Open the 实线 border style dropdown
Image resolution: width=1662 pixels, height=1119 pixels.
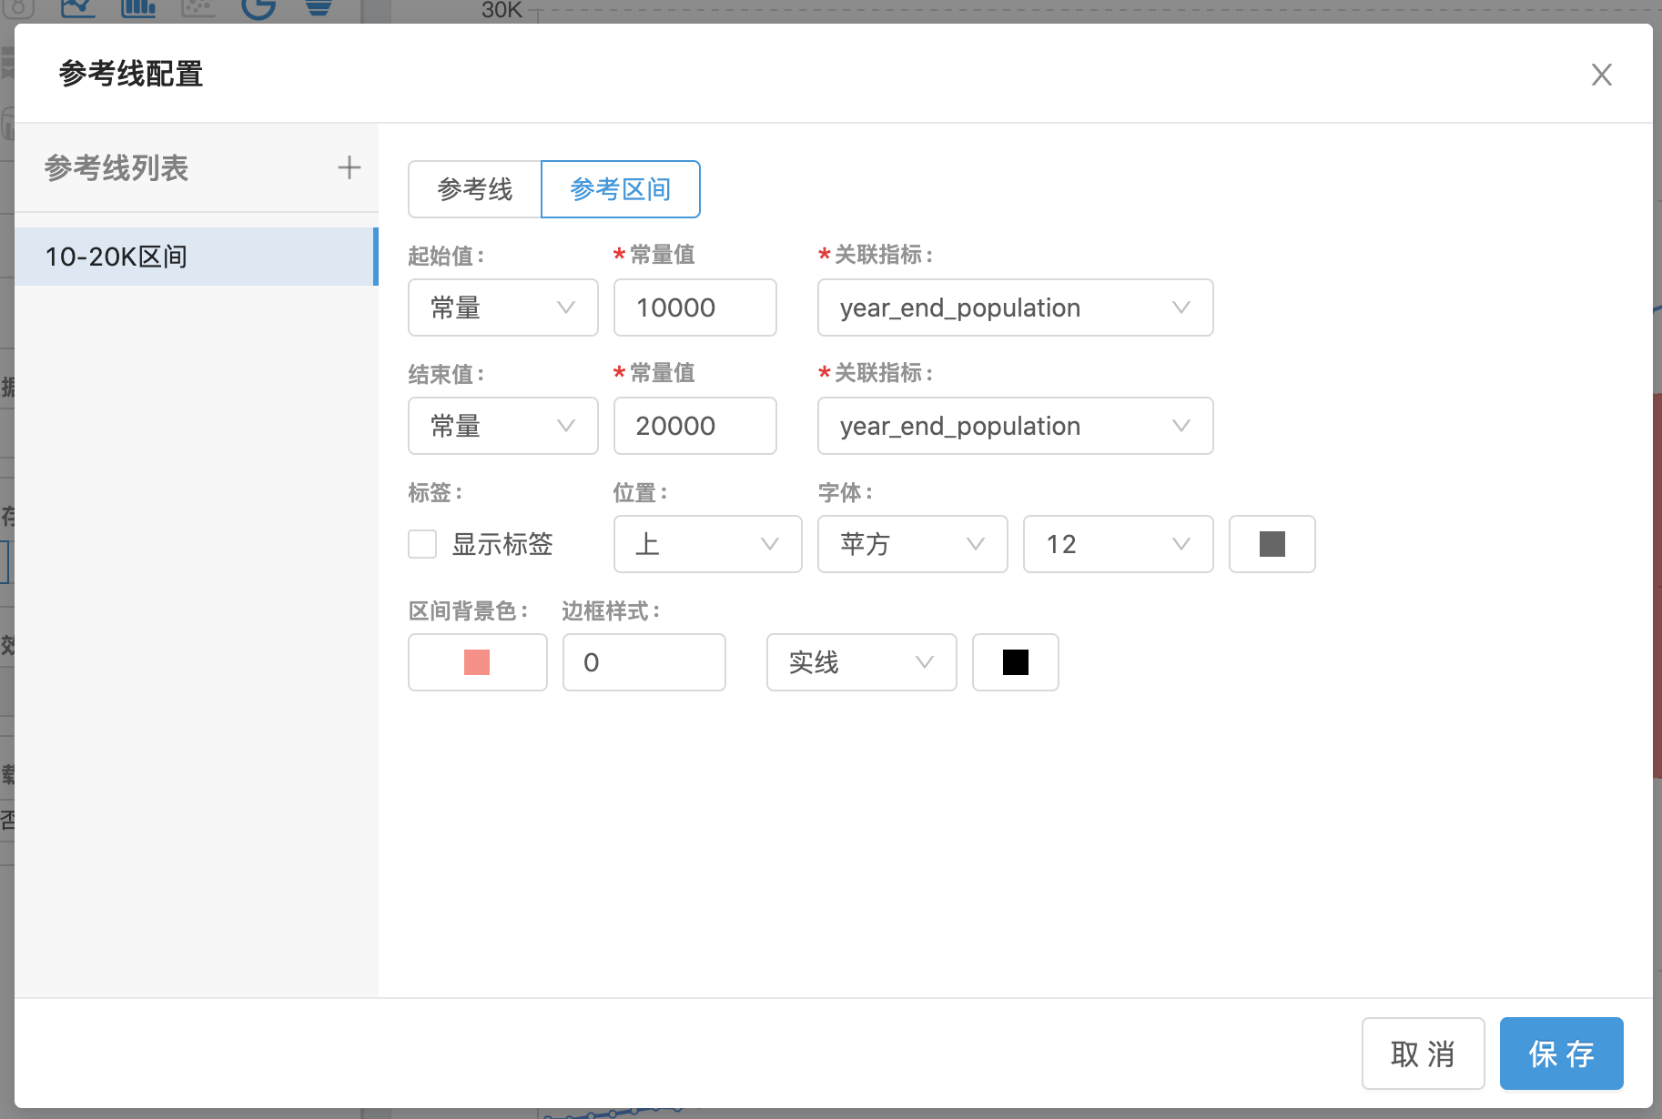coord(861,662)
